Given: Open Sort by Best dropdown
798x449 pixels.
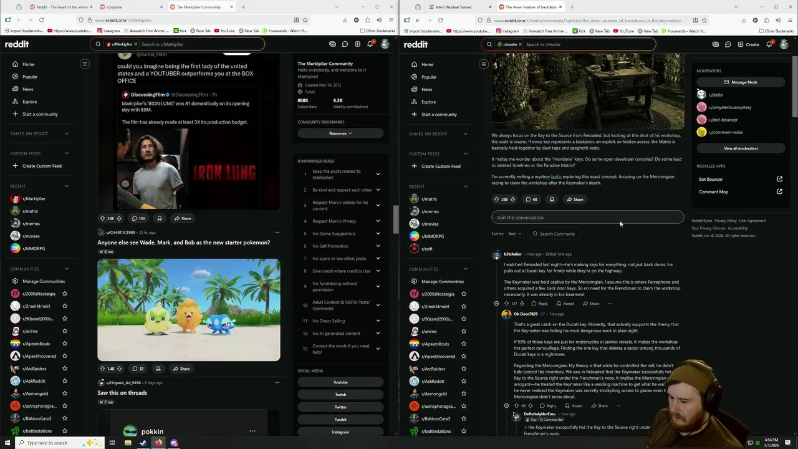Looking at the screenshot, I should [x=514, y=234].
